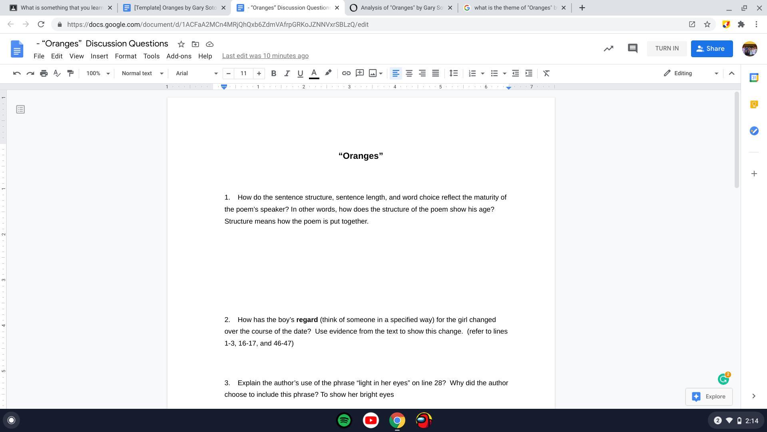767x432 pixels.
Task: Print the document using printer icon
Action: [x=44, y=73]
